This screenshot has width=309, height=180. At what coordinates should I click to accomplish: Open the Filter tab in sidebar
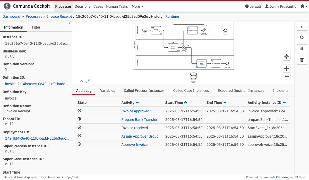(x=36, y=27)
